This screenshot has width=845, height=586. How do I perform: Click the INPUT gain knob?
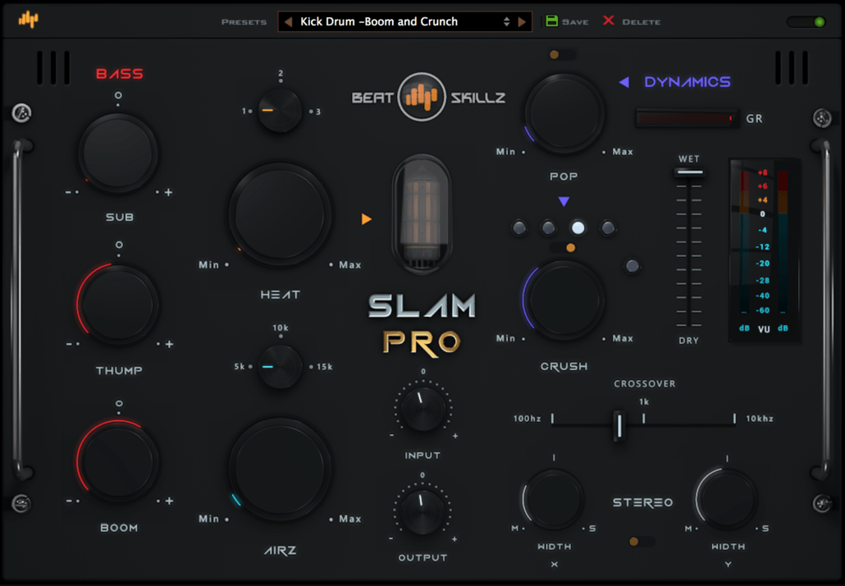tap(423, 409)
